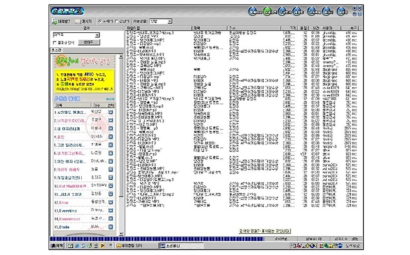Toggle the checkbox below the search category dropdown

tap(55, 42)
